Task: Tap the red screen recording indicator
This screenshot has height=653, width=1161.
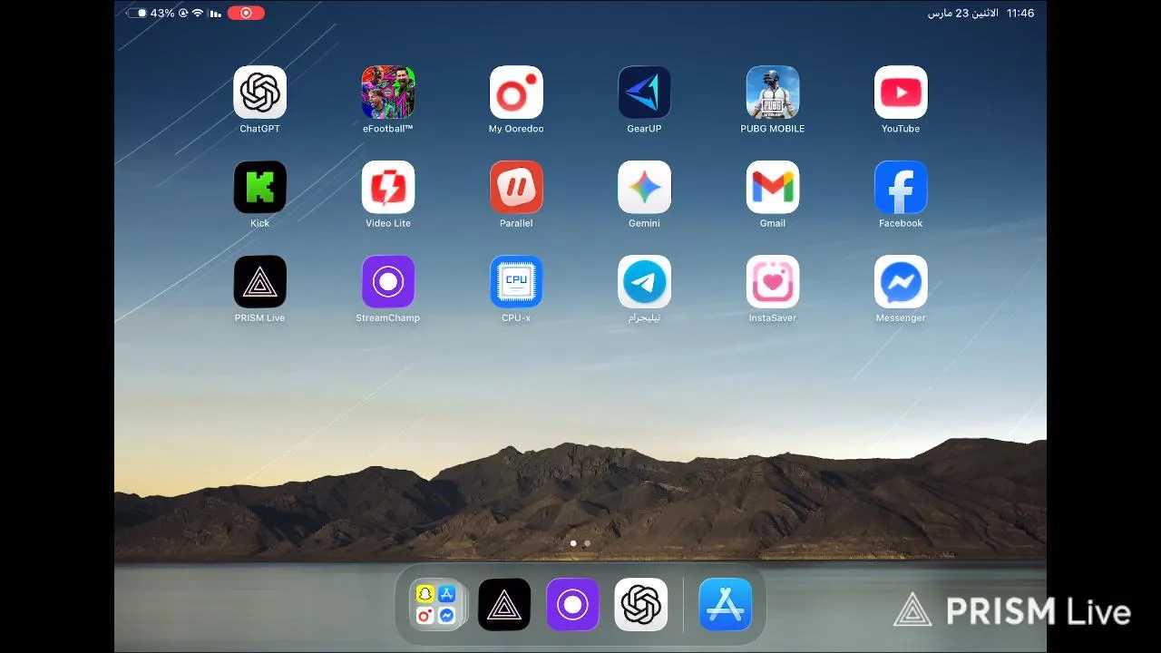Action: [246, 13]
